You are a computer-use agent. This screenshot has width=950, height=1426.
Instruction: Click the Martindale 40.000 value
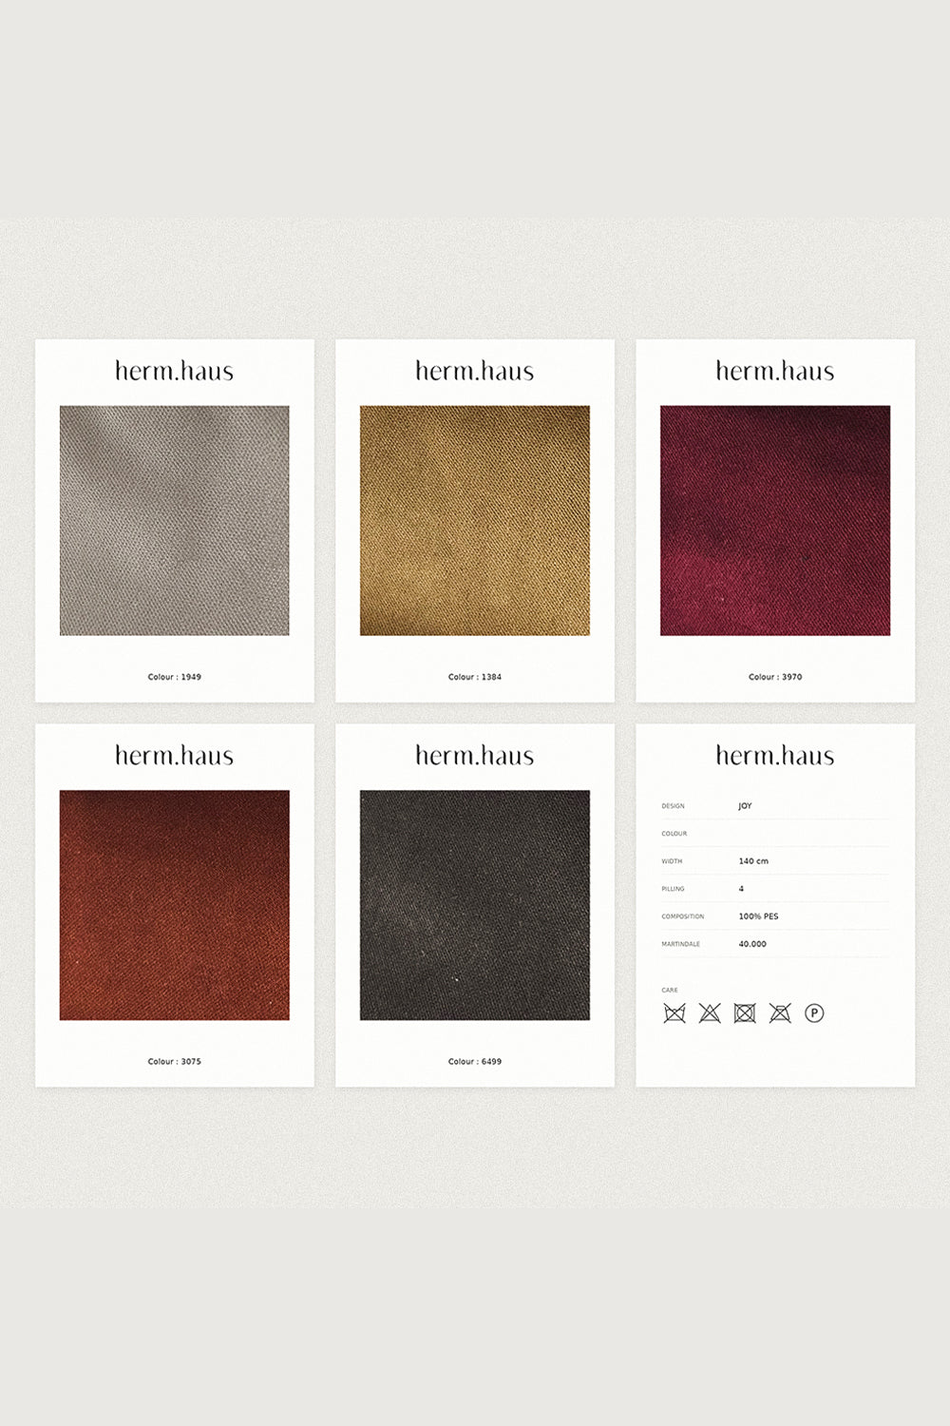[x=752, y=944]
